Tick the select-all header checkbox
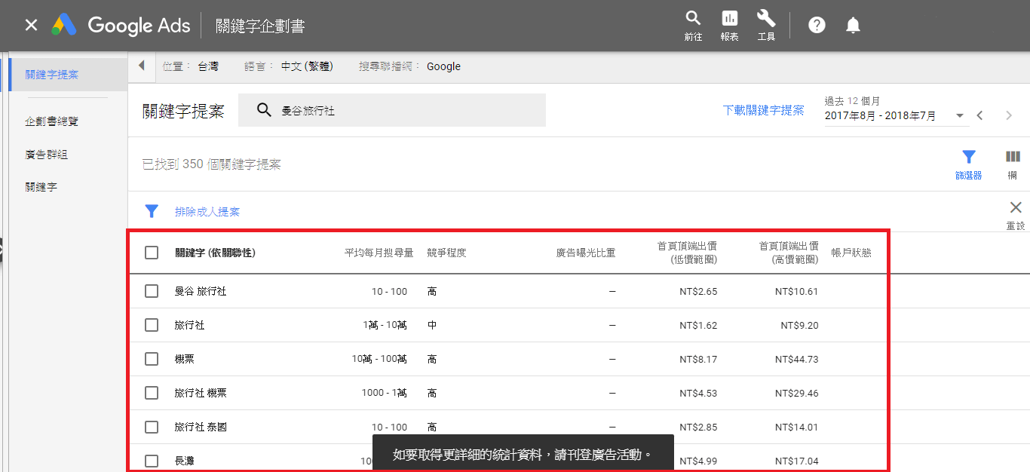1030x472 pixels. click(x=152, y=253)
